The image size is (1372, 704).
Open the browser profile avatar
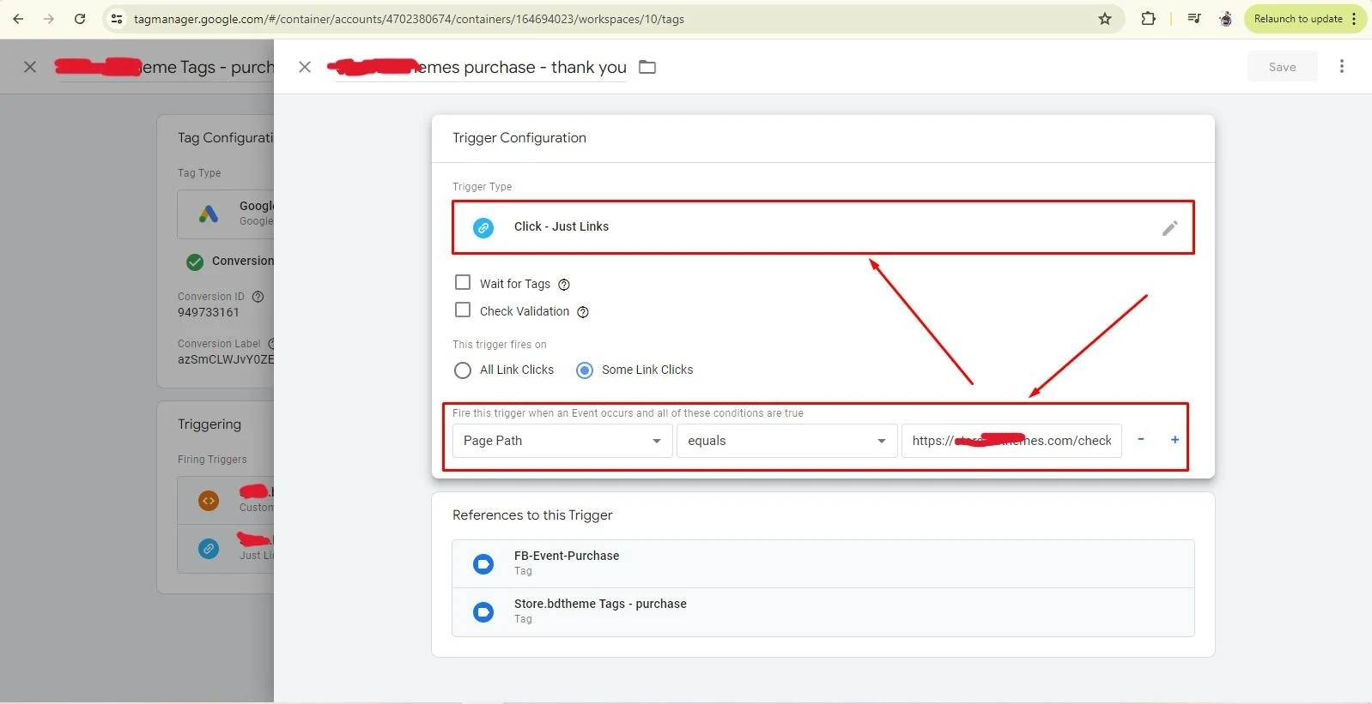[x=1225, y=19]
